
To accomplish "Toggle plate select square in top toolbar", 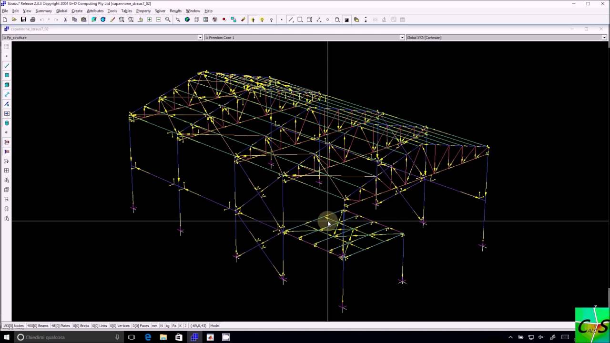I will pos(300,20).
